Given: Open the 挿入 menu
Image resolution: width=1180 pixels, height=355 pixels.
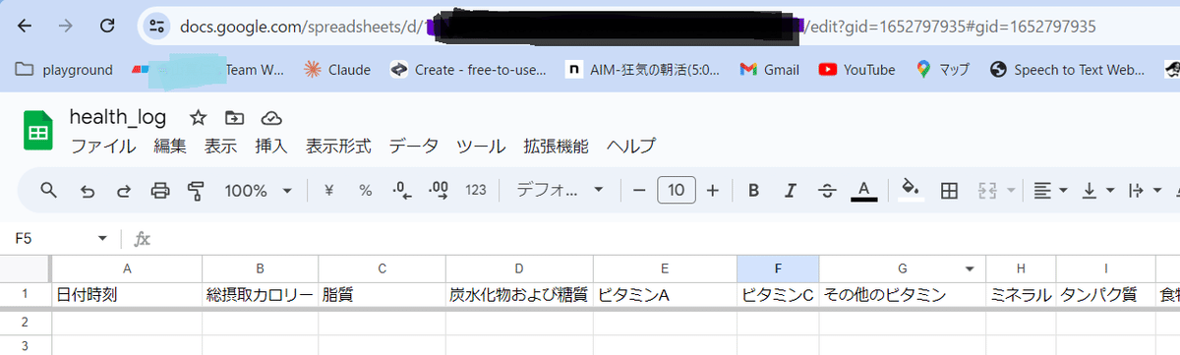Looking at the screenshot, I should click(x=271, y=147).
